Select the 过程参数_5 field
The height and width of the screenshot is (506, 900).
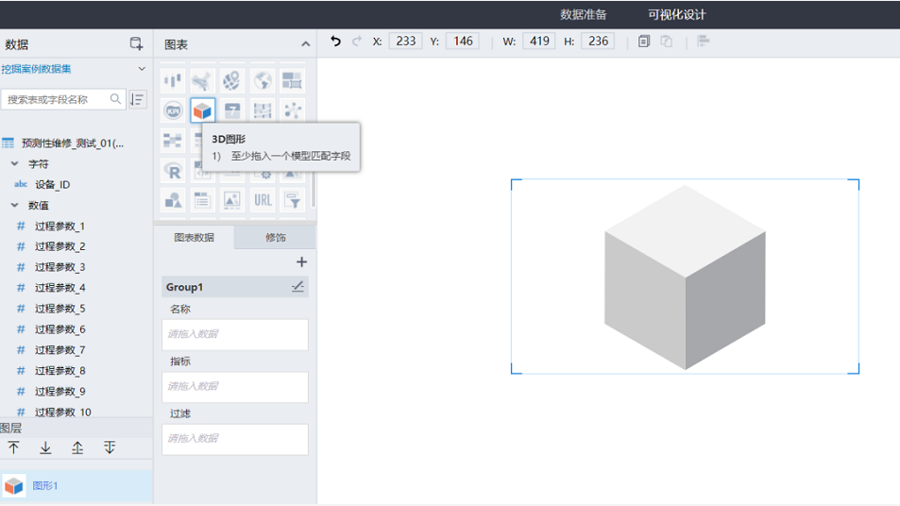click(59, 309)
